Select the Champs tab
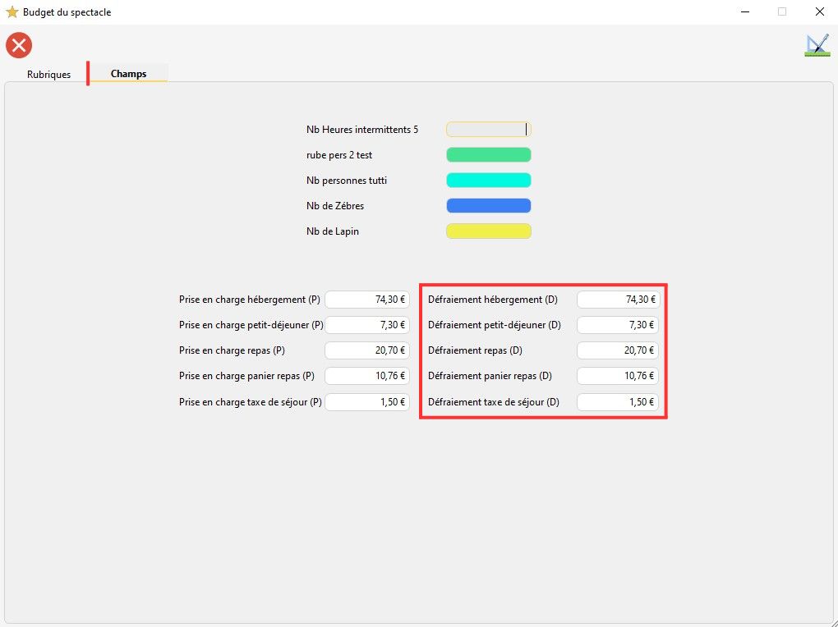This screenshot has height=627, width=838. pyautogui.click(x=128, y=74)
